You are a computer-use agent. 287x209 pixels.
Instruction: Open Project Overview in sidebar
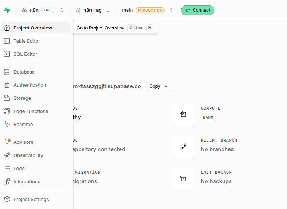pos(36,28)
